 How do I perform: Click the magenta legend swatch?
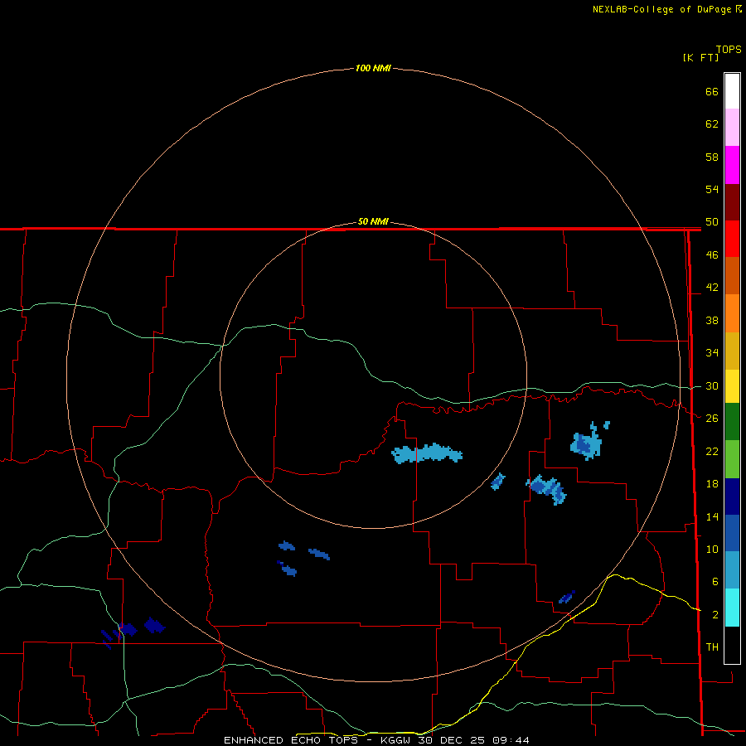[732, 165]
